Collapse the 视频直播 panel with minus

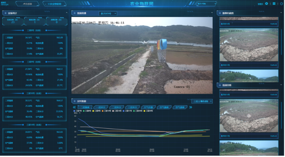212,13
